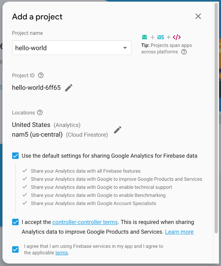
Task: Follow the Learn more link
Action: (x=179, y=232)
